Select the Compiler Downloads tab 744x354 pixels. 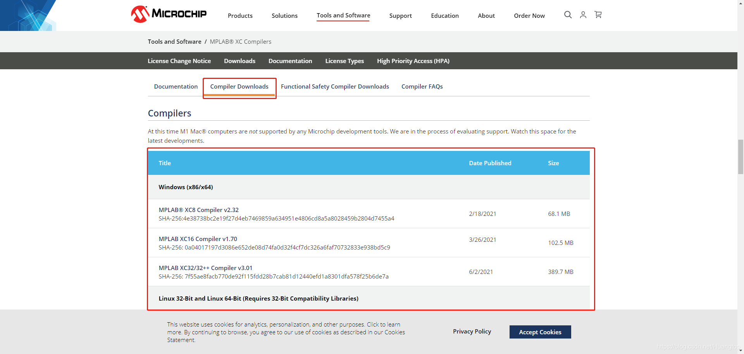239,87
